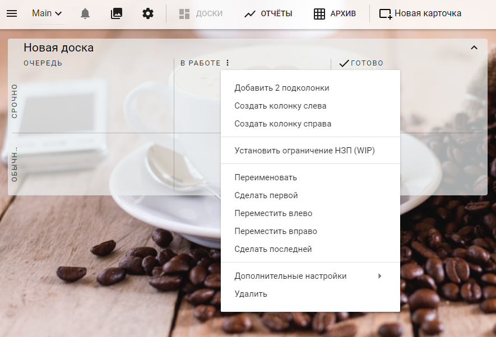Choose Создать колонку слева
The height and width of the screenshot is (337, 496).
pos(310,106)
